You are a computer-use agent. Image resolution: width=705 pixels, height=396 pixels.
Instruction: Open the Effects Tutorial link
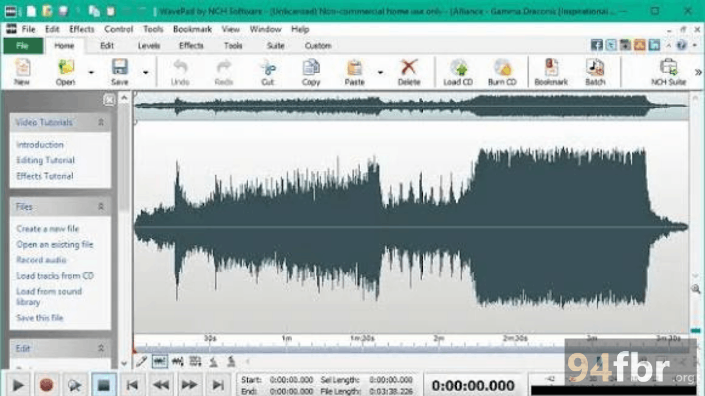click(45, 176)
